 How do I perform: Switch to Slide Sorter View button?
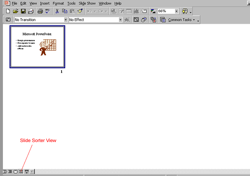click(x=21, y=171)
